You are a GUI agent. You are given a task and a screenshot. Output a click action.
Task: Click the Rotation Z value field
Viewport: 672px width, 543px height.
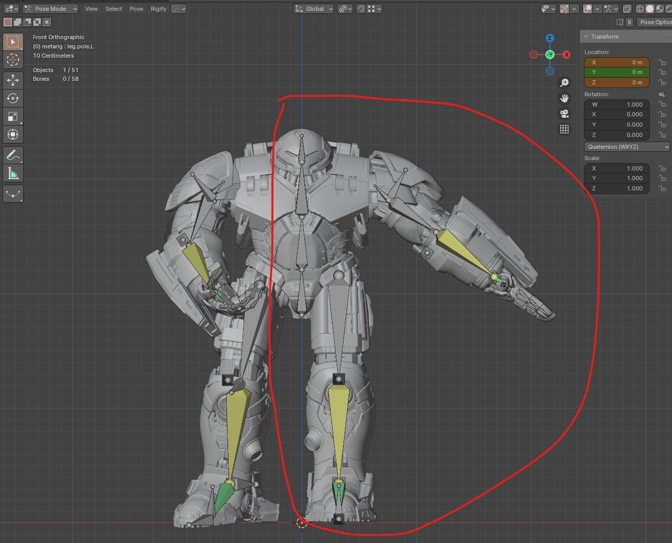pyautogui.click(x=617, y=135)
